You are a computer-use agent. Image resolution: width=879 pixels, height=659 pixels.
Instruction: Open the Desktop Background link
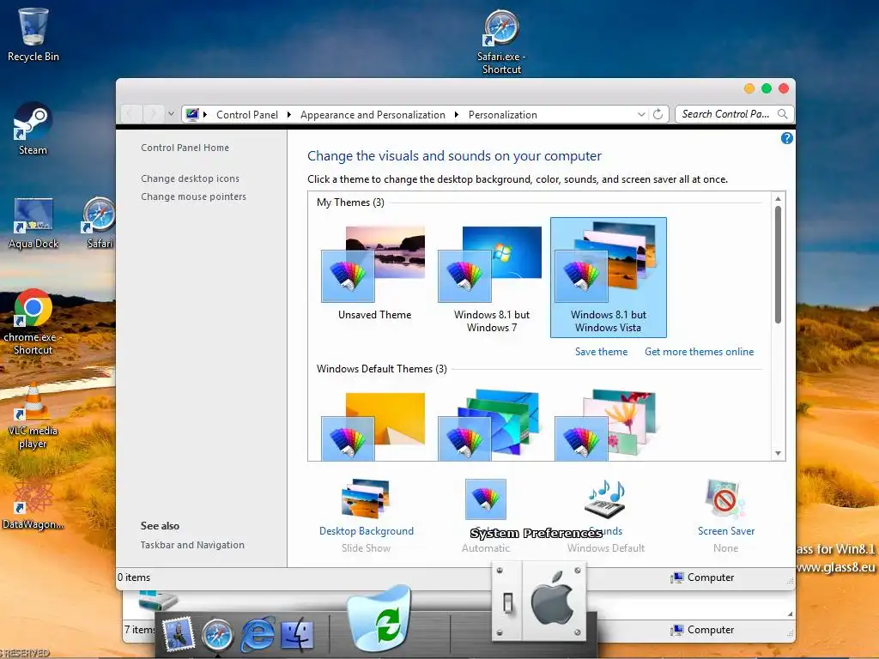pos(366,530)
